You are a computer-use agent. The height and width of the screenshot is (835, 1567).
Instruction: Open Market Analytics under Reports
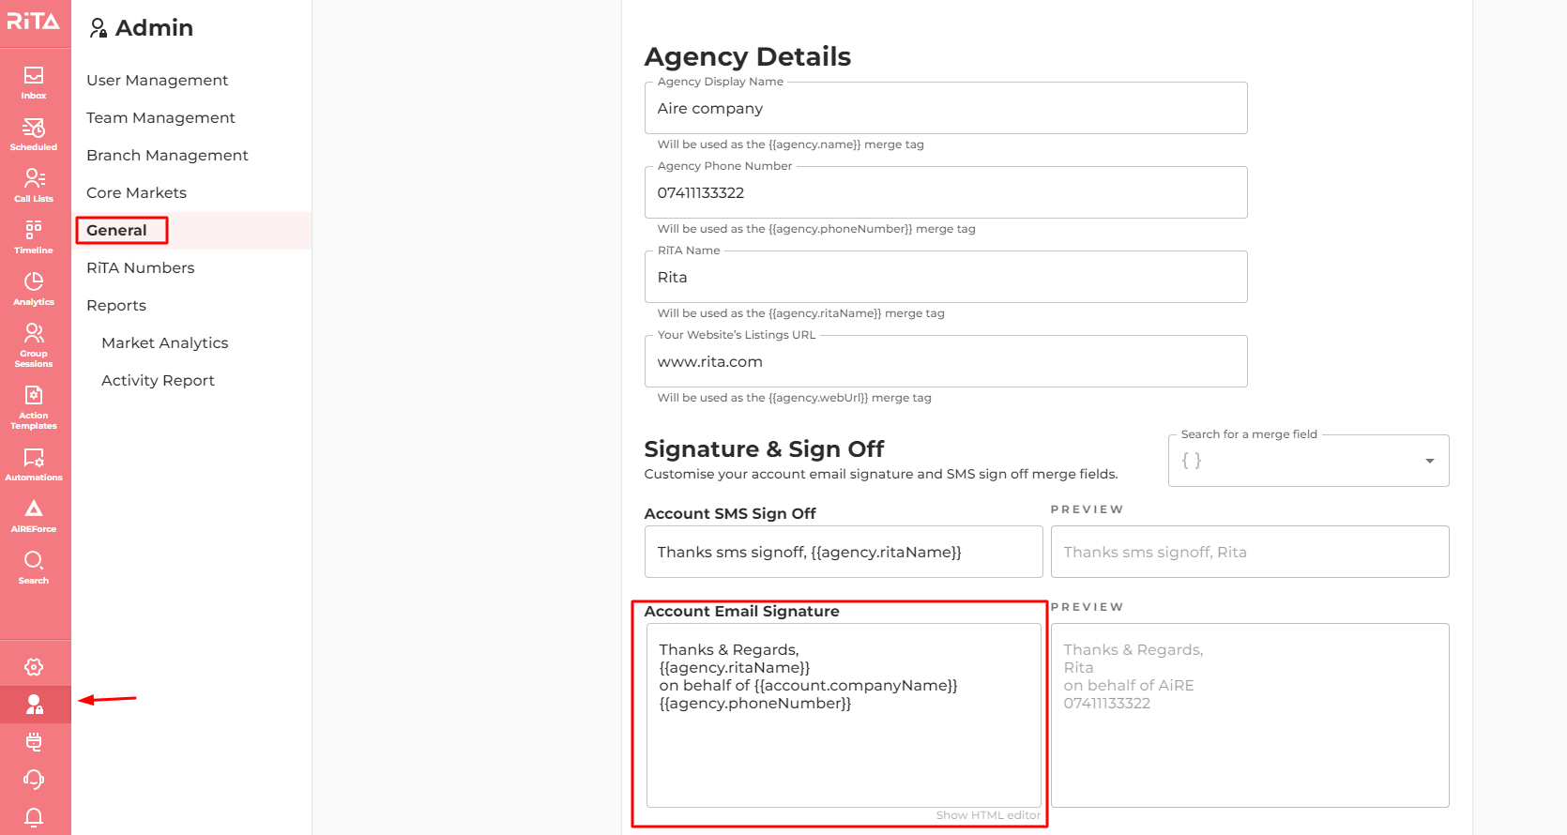click(165, 343)
